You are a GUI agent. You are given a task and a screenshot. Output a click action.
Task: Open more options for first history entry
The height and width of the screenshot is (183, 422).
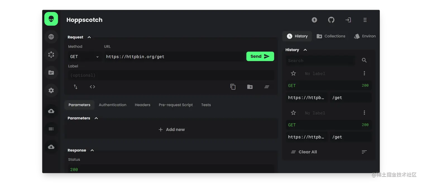(x=364, y=73)
